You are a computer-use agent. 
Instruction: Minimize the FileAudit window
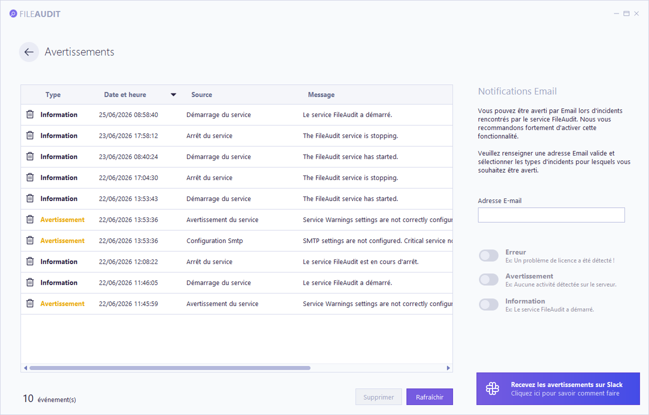(x=616, y=13)
